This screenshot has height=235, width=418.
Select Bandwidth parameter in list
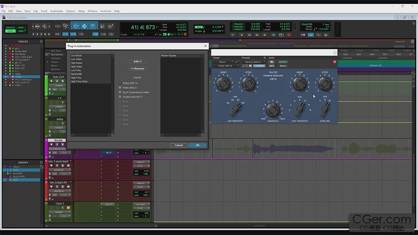coord(90,74)
